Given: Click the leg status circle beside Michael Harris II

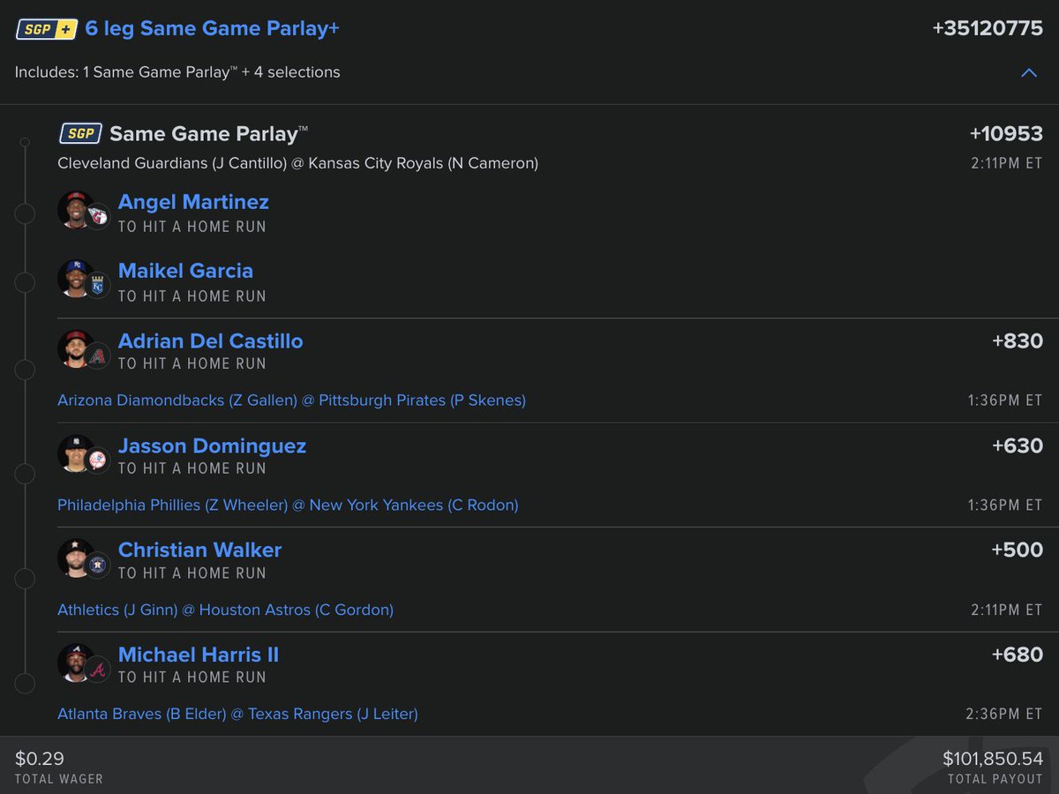Looking at the screenshot, I should click(x=25, y=683).
